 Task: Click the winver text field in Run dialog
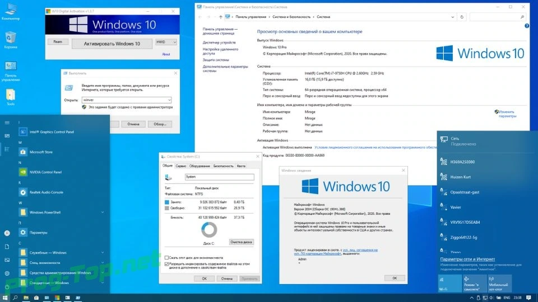[127, 100]
